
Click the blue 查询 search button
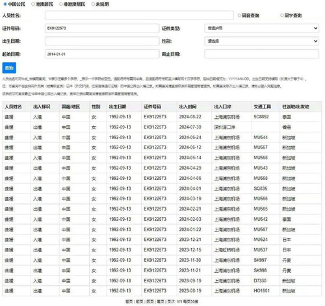click(x=9, y=68)
